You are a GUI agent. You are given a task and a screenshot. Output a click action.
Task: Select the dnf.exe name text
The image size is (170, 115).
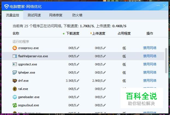(23, 81)
